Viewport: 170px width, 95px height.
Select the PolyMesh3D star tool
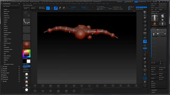[x=162, y=20]
